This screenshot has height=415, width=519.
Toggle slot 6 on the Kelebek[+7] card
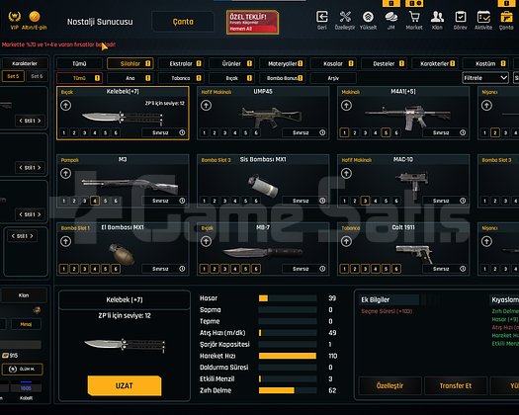pyautogui.click(x=116, y=132)
